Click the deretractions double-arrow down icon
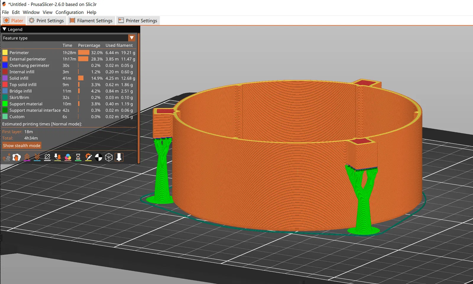 click(37, 157)
